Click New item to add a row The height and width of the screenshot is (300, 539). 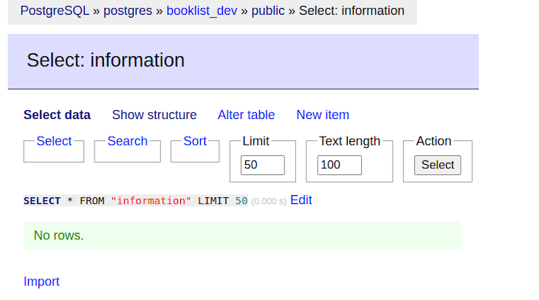(x=323, y=115)
